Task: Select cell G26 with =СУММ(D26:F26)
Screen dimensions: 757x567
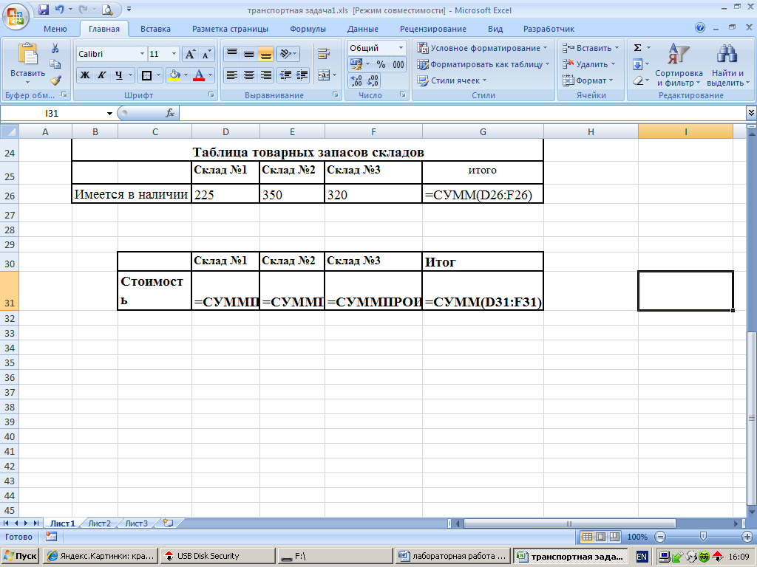Action: (483, 193)
